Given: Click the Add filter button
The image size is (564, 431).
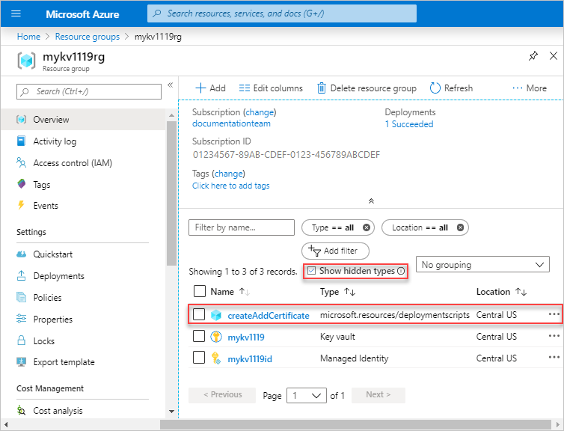Looking at the screenshot, I should click(335, 251).
